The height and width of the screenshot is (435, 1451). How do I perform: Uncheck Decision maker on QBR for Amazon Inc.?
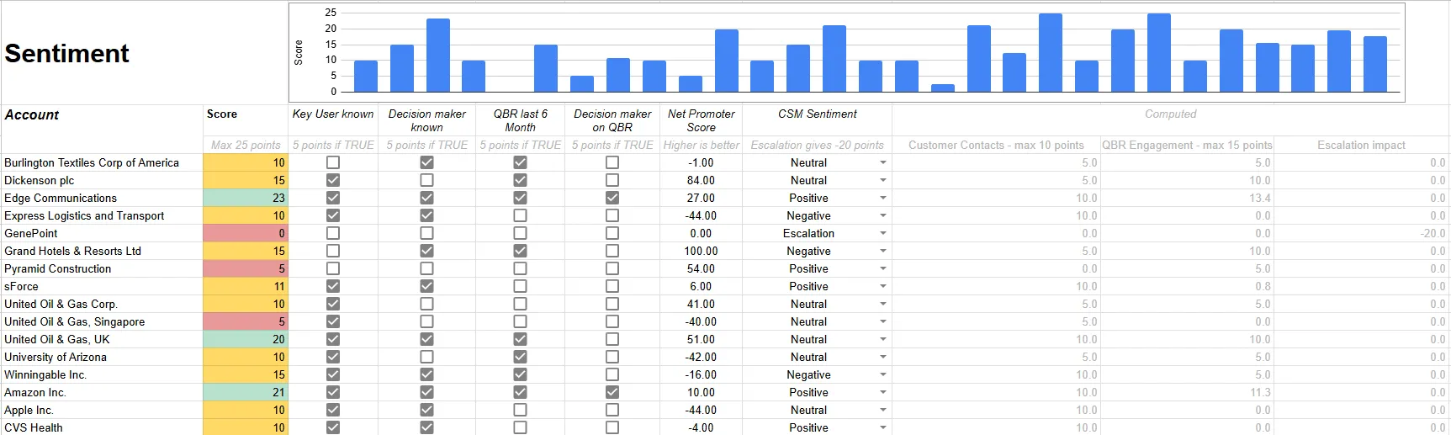point(612,392)
